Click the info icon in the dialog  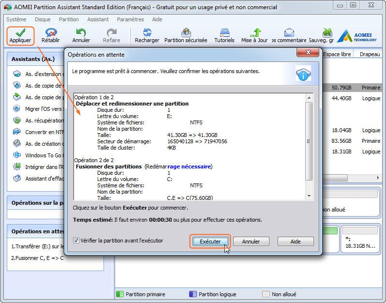pyautogui.click(x=303, y=74)
